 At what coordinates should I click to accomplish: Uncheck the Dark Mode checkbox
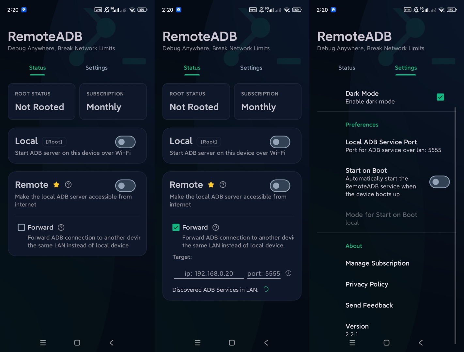pos(441,97)
